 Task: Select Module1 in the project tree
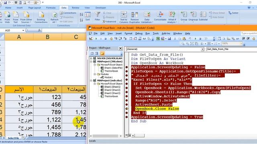click(x=108, y=77)
